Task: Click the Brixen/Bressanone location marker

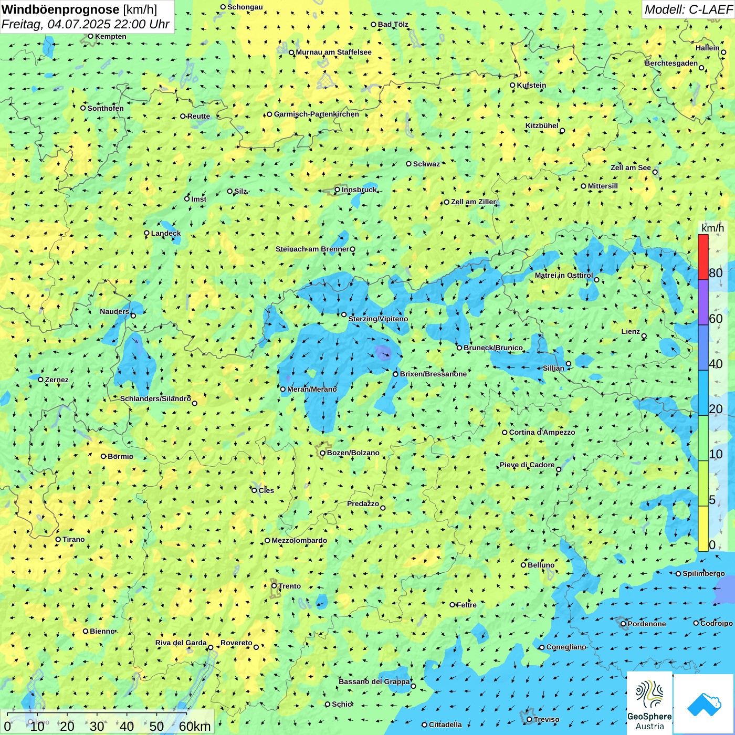Action: tap(396, 374)
